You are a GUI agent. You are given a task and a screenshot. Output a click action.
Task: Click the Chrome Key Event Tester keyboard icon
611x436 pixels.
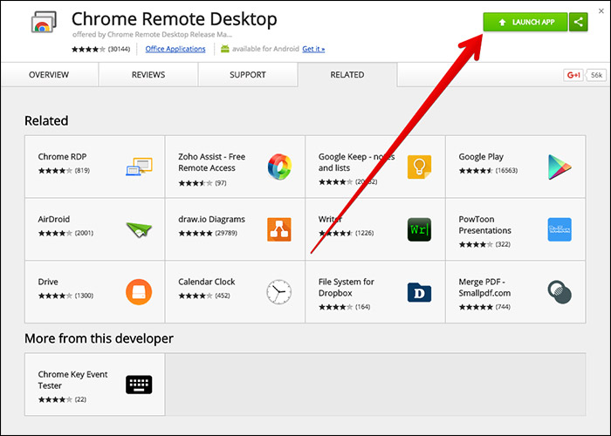point(138,385)
